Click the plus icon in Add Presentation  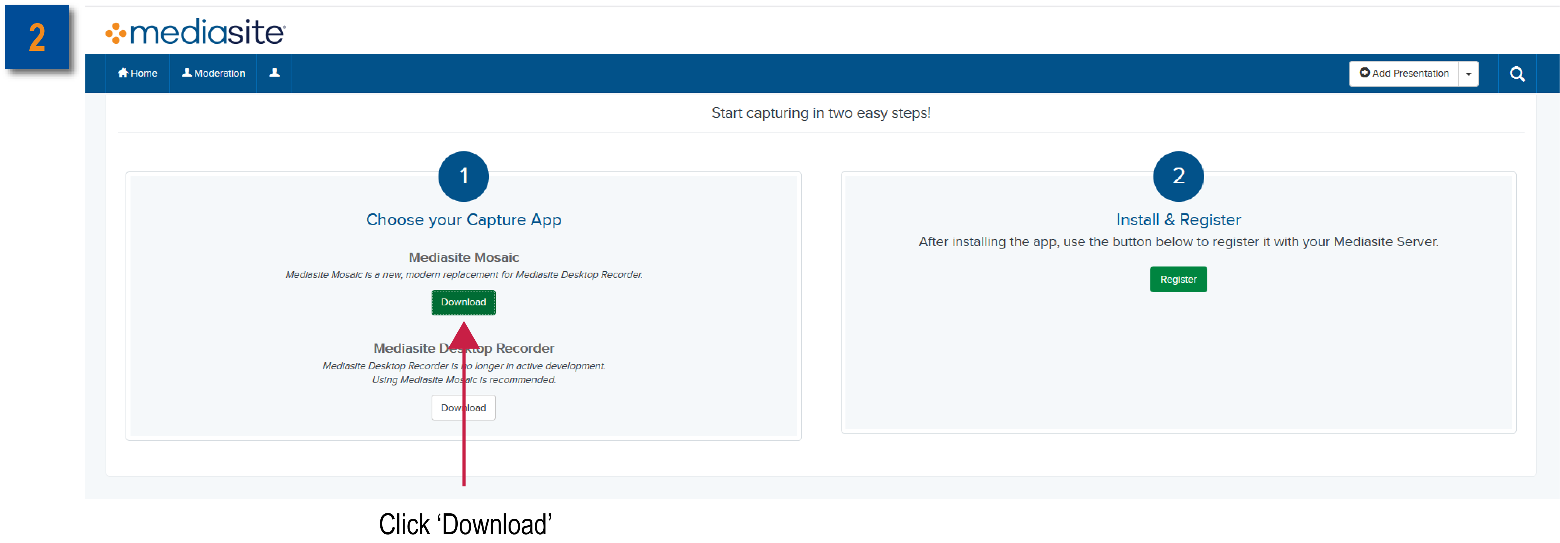[1364, 73]
